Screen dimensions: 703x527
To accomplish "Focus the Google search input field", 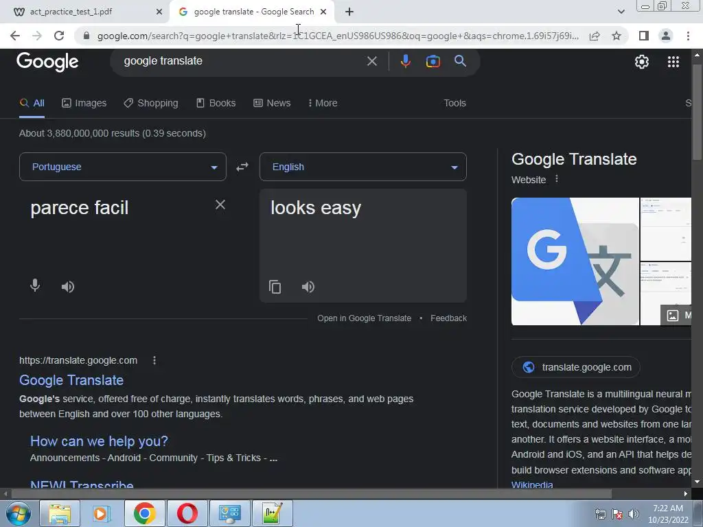I will click(242, 61).
